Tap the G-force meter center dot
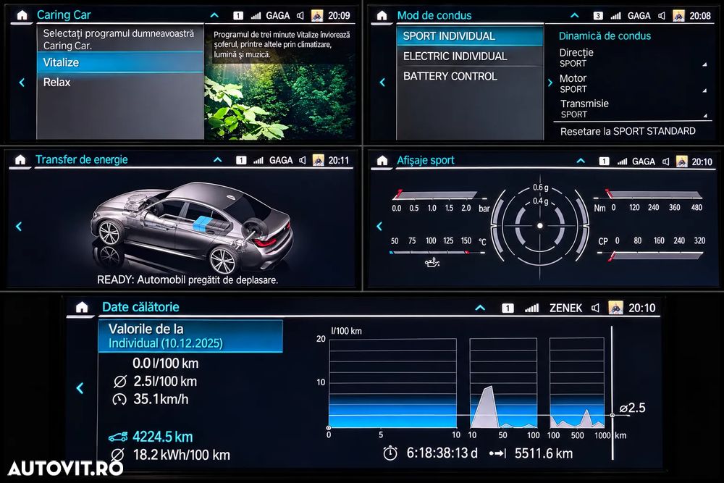The height and width of the screenshot is (483, 724). (540, 226)
